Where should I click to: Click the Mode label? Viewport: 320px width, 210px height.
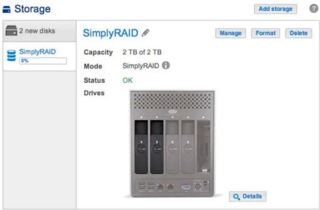pyautogui.click(x=93, y=66)
